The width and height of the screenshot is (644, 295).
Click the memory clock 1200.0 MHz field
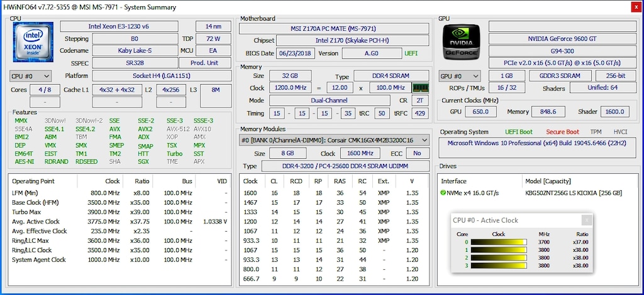point(290,88)
